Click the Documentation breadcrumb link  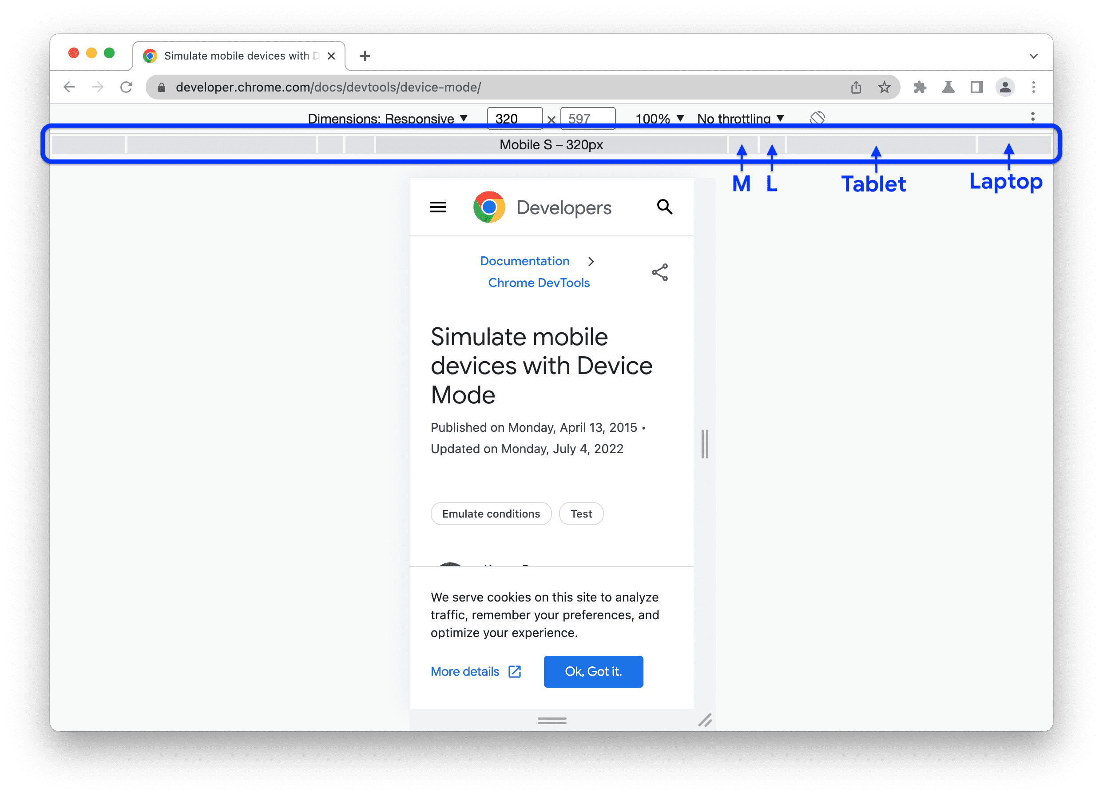point(524,261)
